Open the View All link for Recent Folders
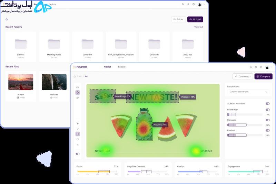The image size is (276, 184). [x=199, y=27]
